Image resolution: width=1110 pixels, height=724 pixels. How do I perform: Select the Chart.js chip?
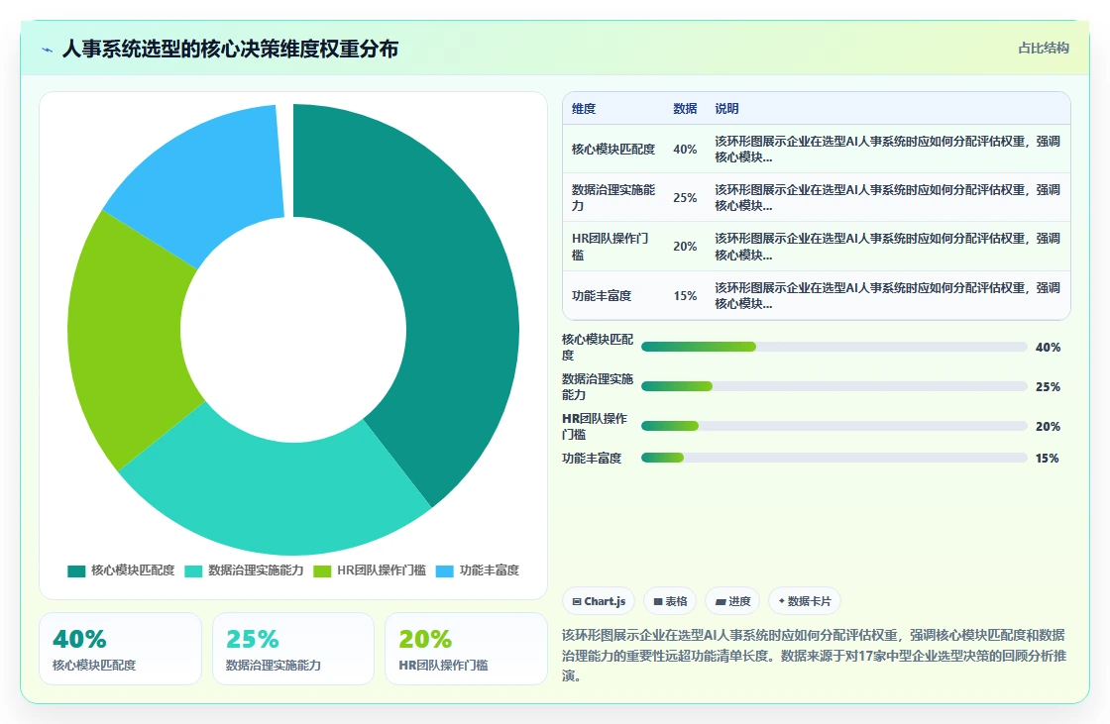click(599, 601)
